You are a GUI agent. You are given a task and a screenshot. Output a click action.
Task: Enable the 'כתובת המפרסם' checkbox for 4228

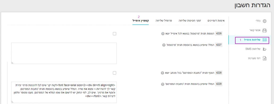pos(114,73)
